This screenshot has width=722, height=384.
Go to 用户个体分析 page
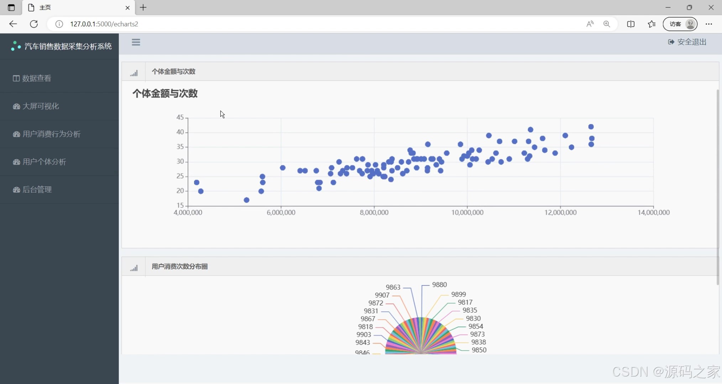pyautogui.click(x=44, y=162)
